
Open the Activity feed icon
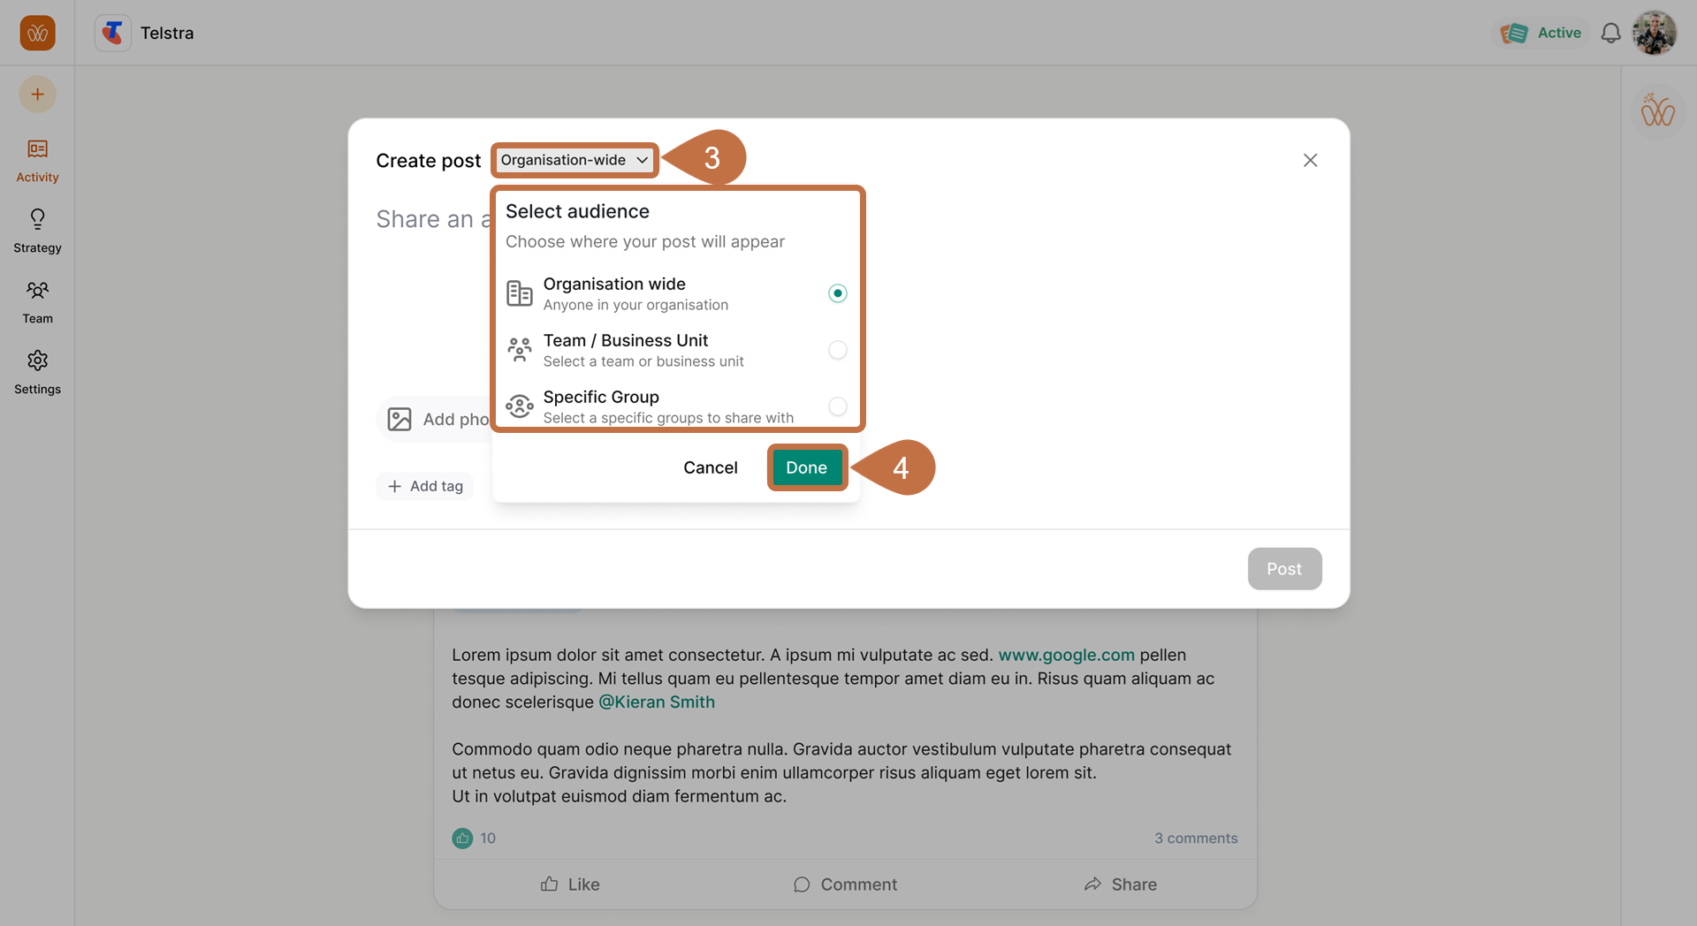(37, 149)
